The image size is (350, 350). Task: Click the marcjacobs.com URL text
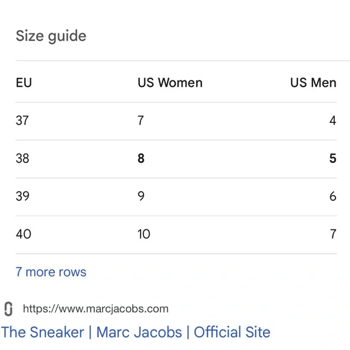click(x=95, y=309)
